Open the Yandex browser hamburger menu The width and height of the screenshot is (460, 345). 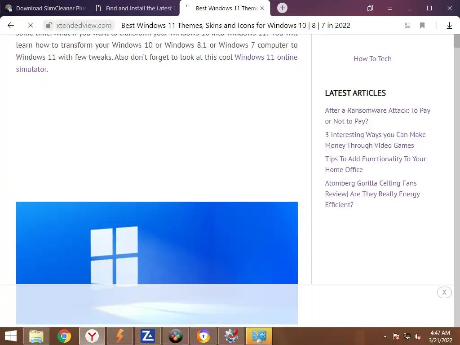pyautogui.click(x=390, y=8)
